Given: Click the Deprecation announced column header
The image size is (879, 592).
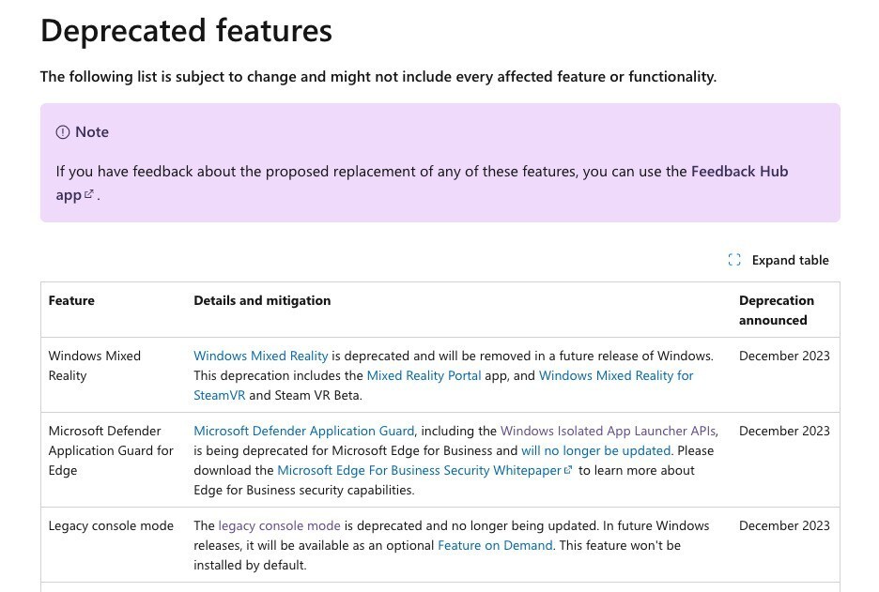Looking at the screenshot, I should 777,310.
